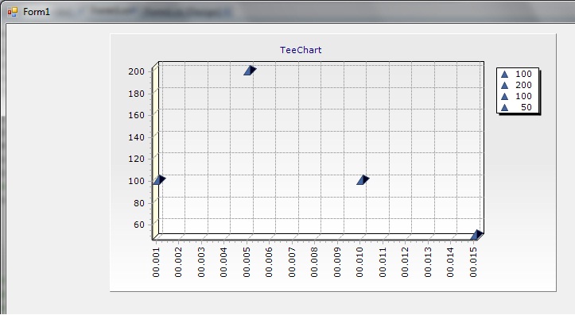The height and width of the screenshot is (315, 575).
Task: Click the 00.008 label on bottom axis
Action: 314,262
